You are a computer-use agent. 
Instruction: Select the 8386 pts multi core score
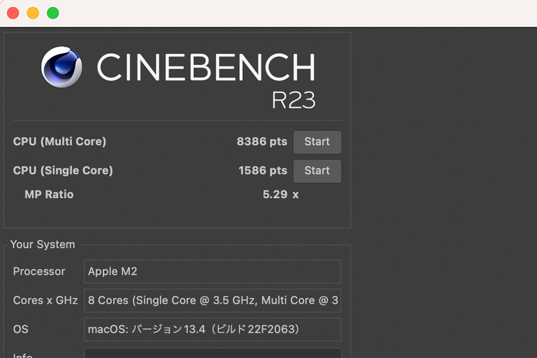click(x=262, y=141)
